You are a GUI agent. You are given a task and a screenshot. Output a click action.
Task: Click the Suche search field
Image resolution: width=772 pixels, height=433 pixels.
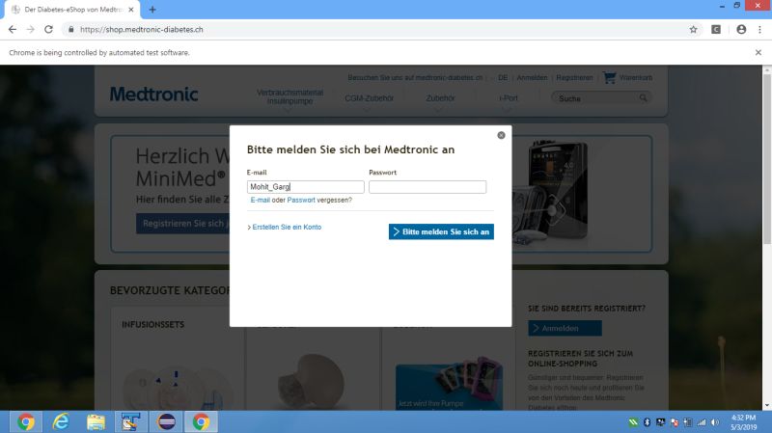click(595, 98)
